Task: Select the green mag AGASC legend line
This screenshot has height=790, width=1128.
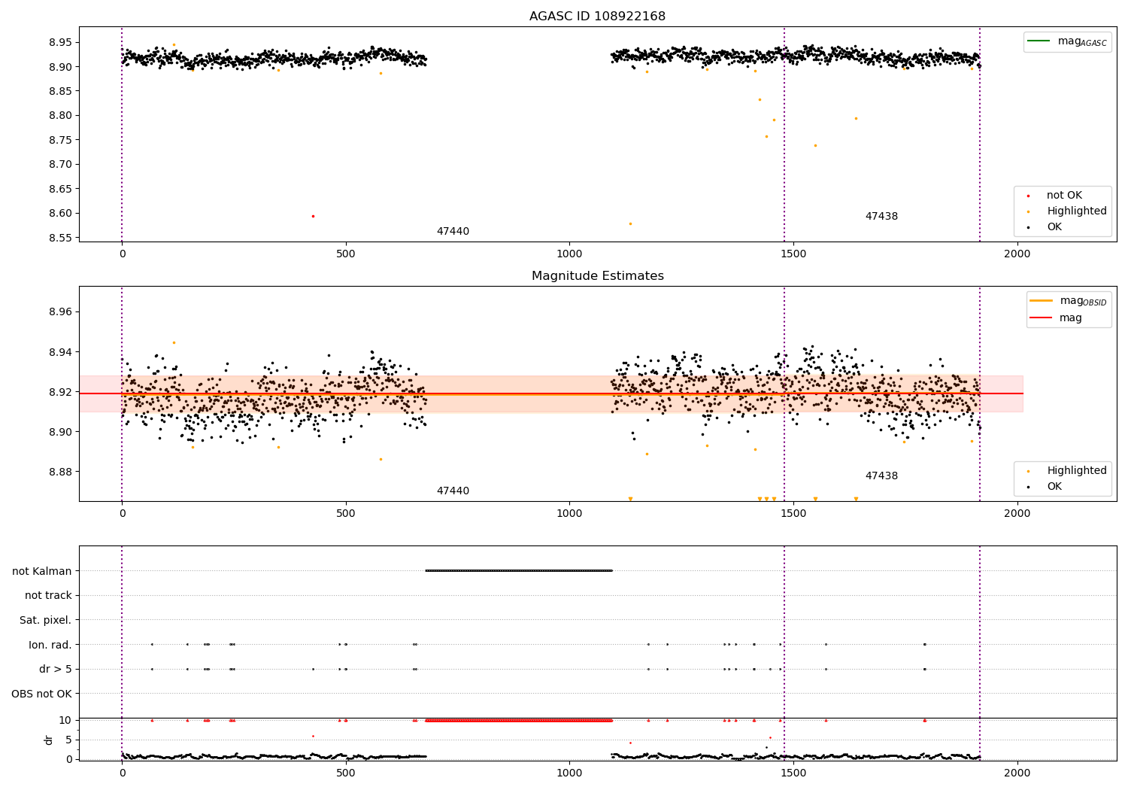Action: pos(1039,41)
